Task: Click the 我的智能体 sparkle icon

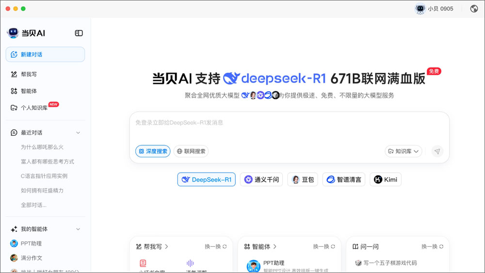Action: tap(14, 229)
